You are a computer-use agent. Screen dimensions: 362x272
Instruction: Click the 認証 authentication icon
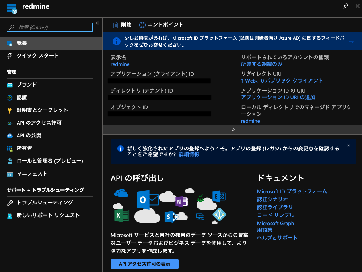10,98
